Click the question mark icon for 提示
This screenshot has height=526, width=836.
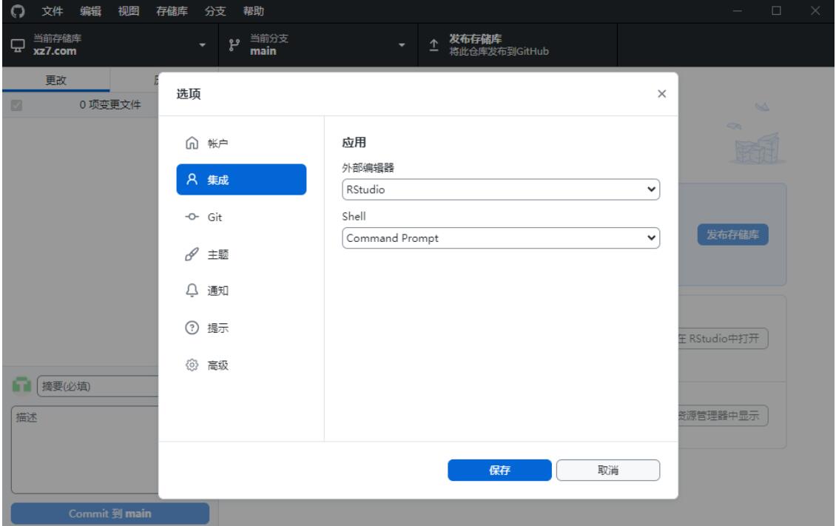[x=192, y=328]
